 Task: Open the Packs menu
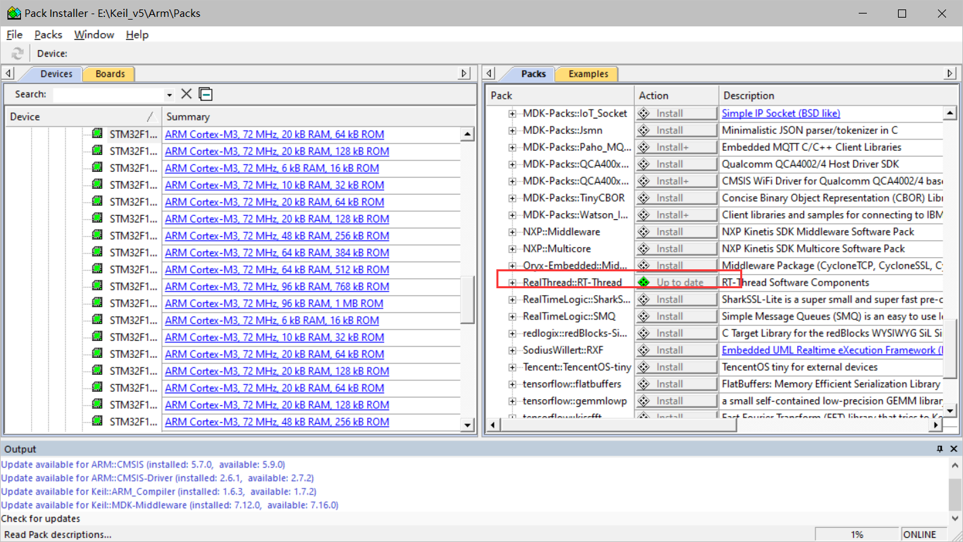click(48, 35)
